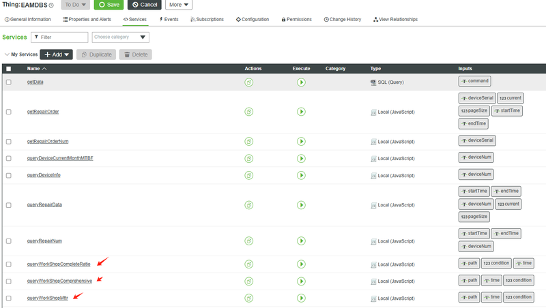Execute the queryRepairData service
This screenshot has width=546, height=308.
tap(301, 205)
